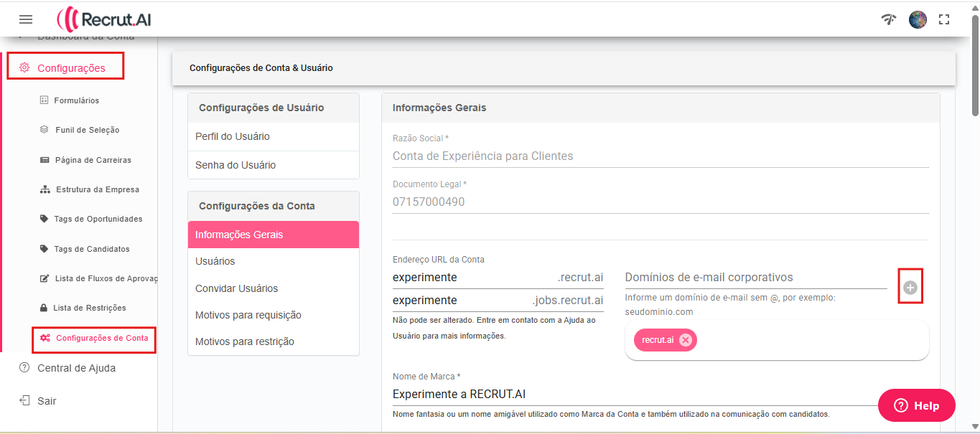Toggle fullscreen mode icon
The image size is (980, 434).
pyautogui.click(x=944, y=19)
